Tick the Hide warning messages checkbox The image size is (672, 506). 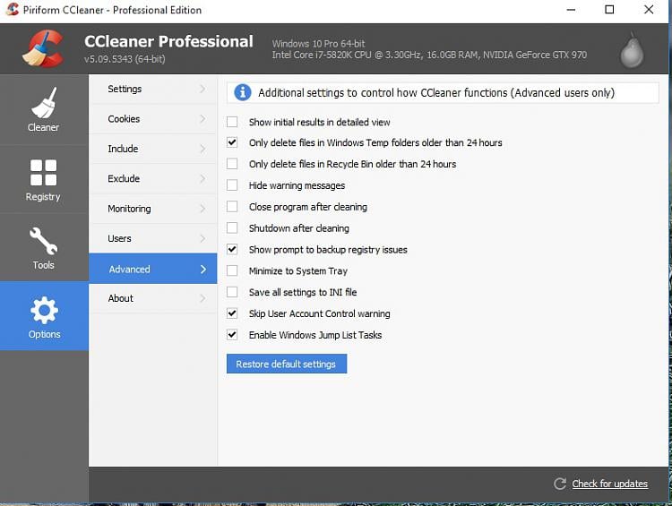point(232,185)
